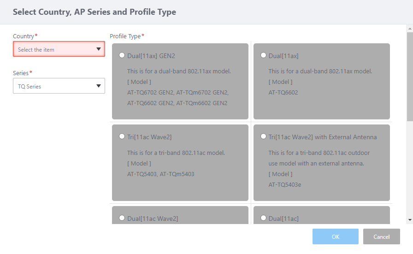Image resolution: width=413 pixels, height=254 pixels.
Task: Select the Dual[11ax] GEN2 radio button
Action: (122, 55)
